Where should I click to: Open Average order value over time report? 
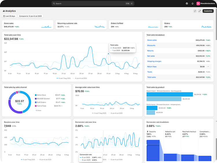(x=87, y=87)
